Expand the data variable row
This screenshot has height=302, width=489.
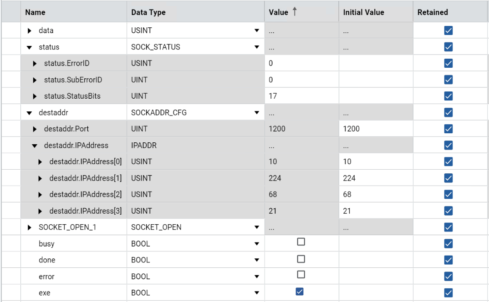[30, 31]
